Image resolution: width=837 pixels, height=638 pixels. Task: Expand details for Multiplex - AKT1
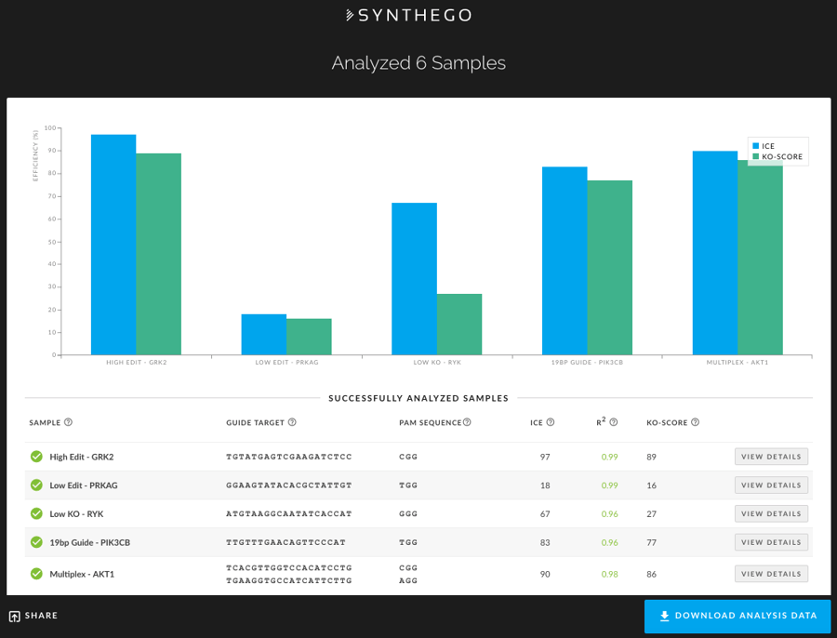pos(771,573)
